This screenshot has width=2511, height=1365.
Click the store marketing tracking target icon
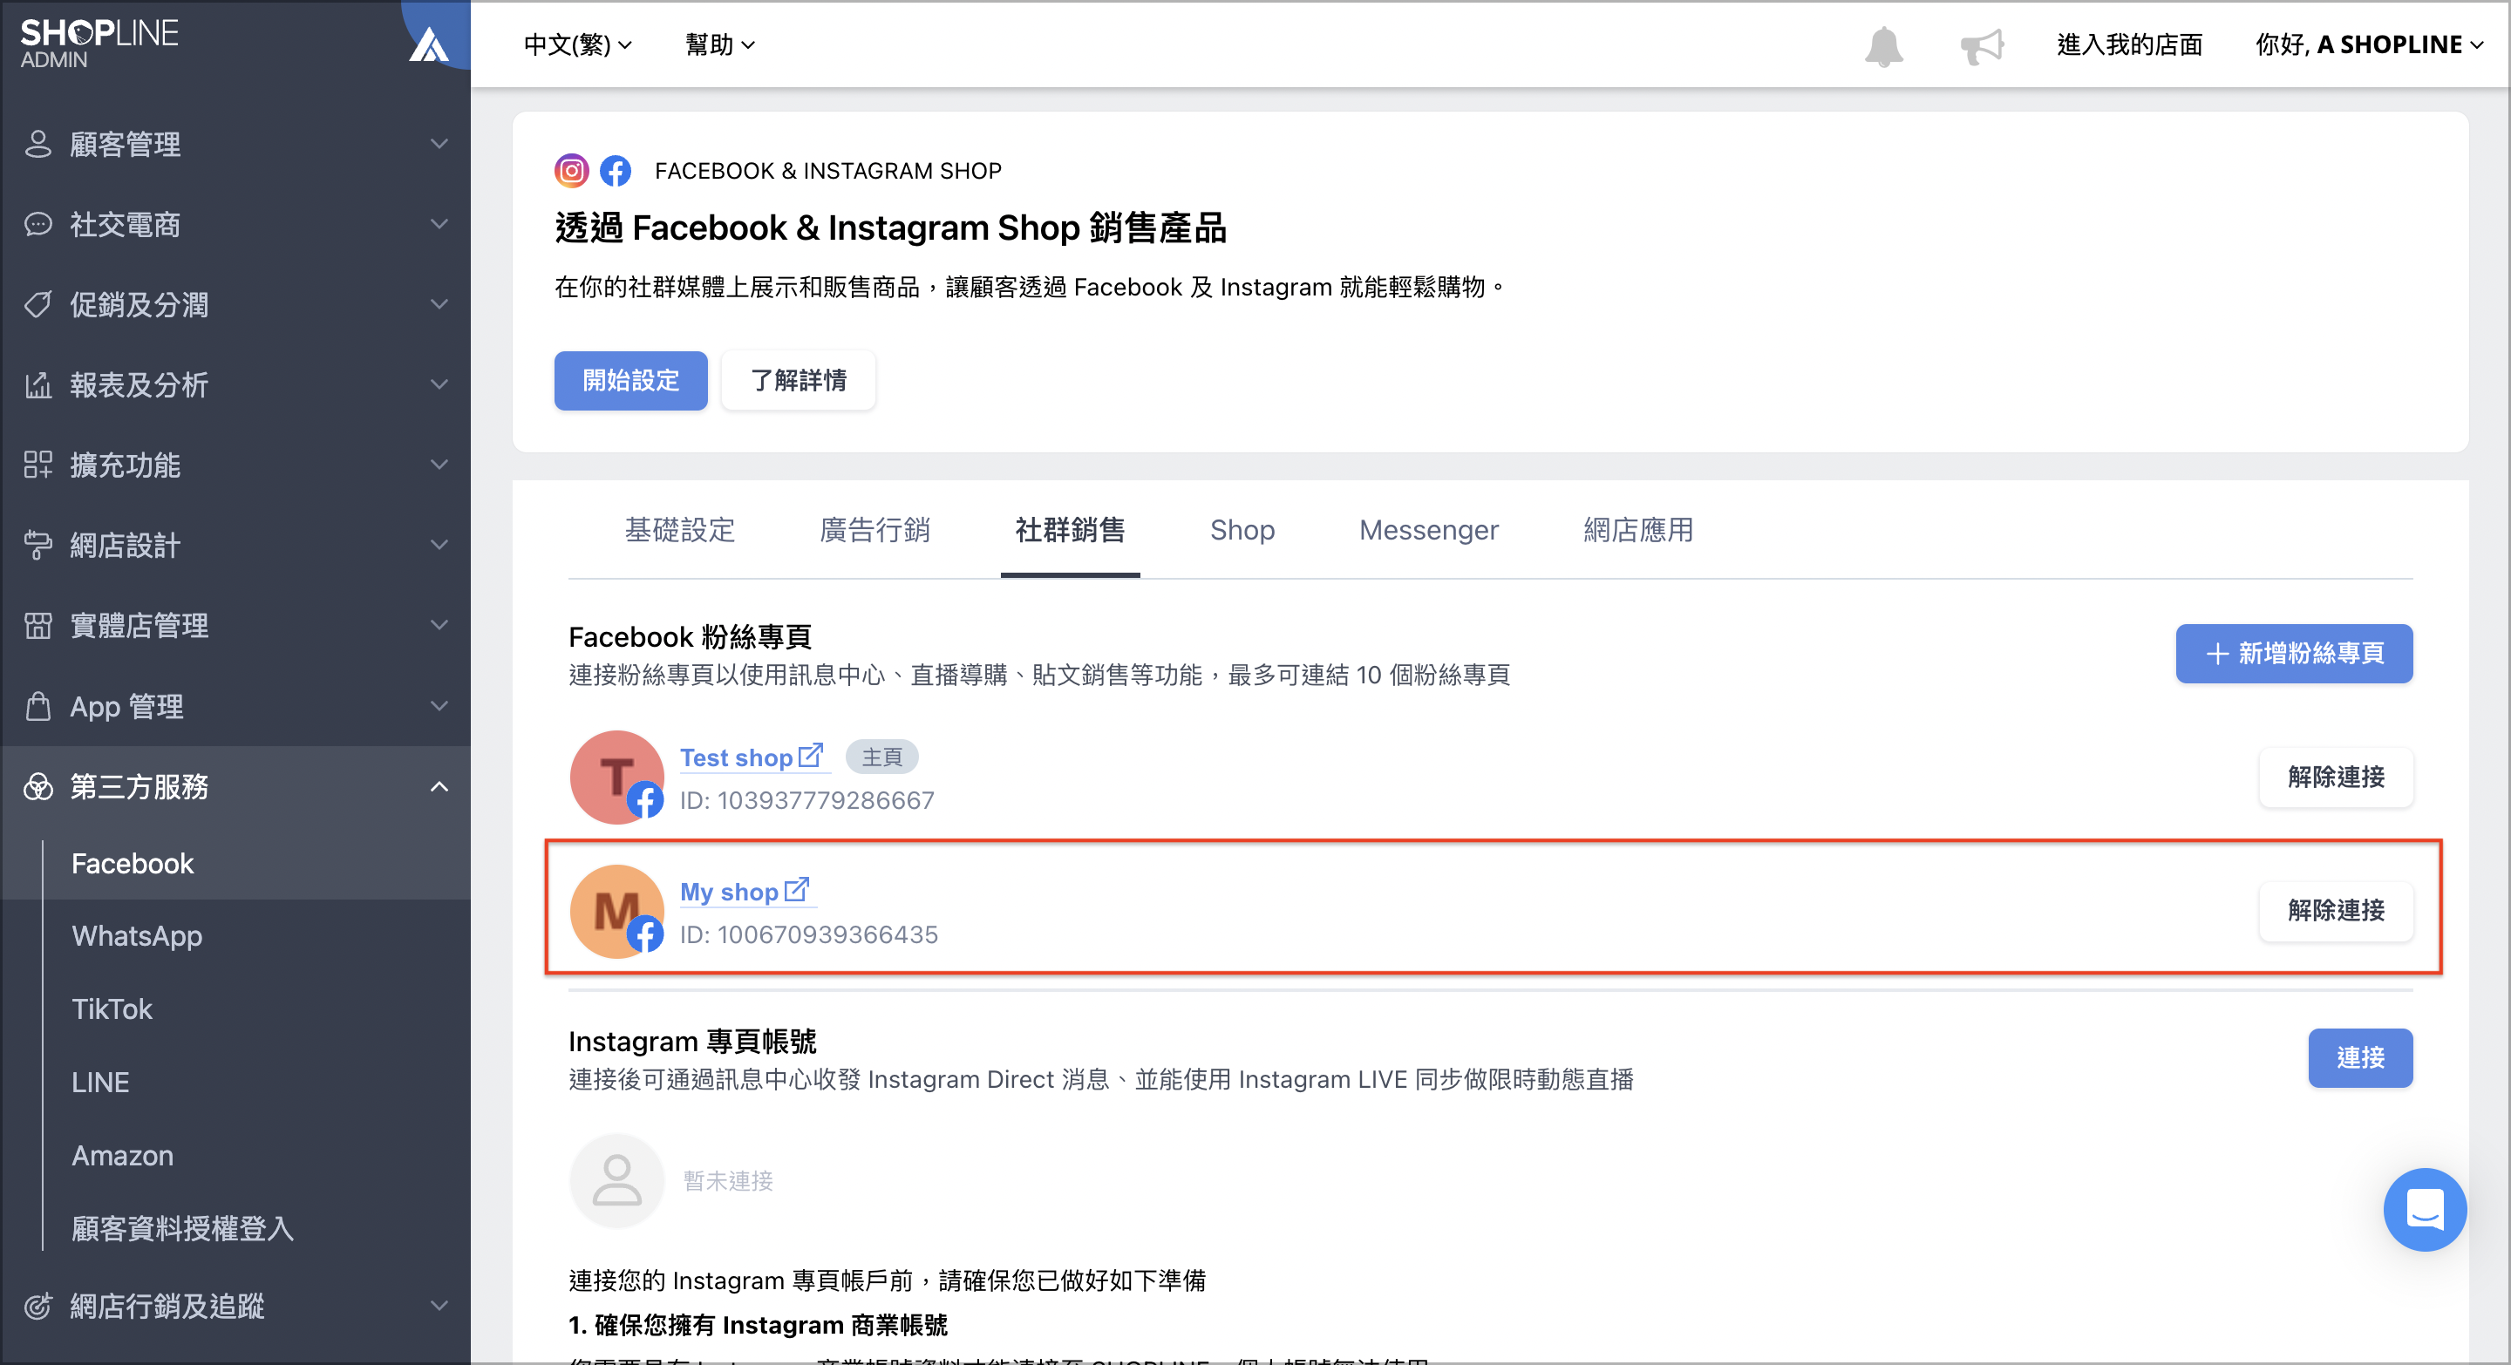click(37, 1306)
